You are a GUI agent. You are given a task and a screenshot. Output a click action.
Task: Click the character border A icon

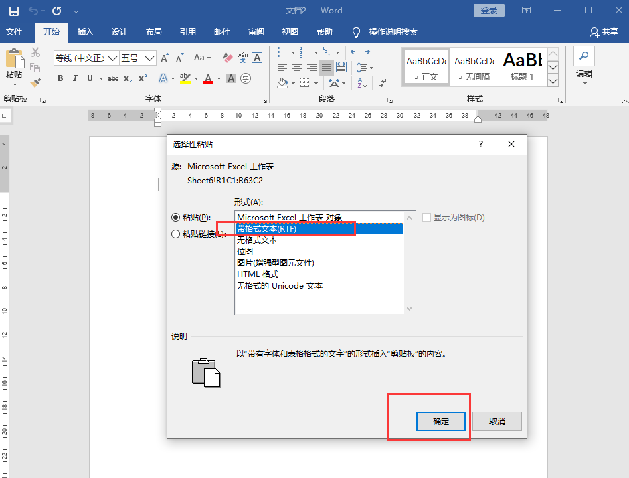tap(257, 58)
